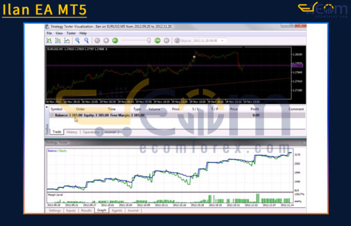Open the Toolbox Journal tab
This screenshot has width=351, height=226.
(x=110, y=132)
